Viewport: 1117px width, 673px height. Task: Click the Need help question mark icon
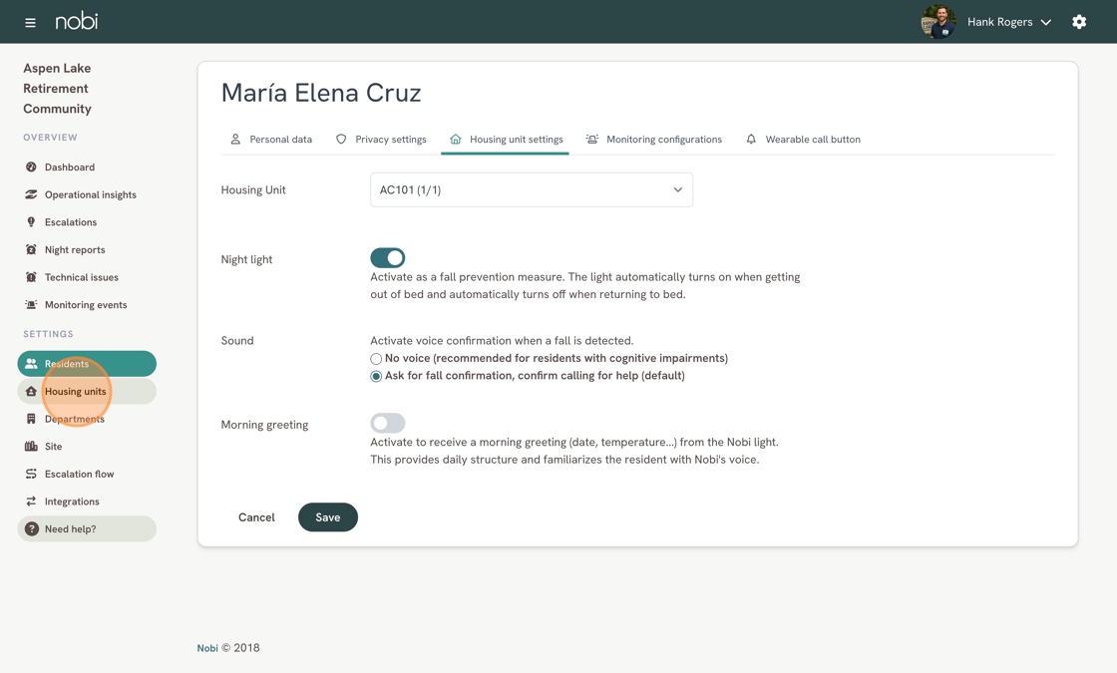pos(31,529)
